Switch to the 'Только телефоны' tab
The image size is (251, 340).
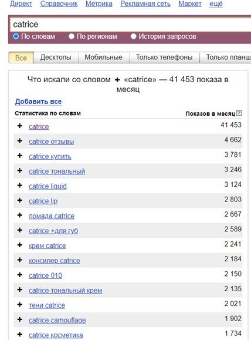point(164,57)
